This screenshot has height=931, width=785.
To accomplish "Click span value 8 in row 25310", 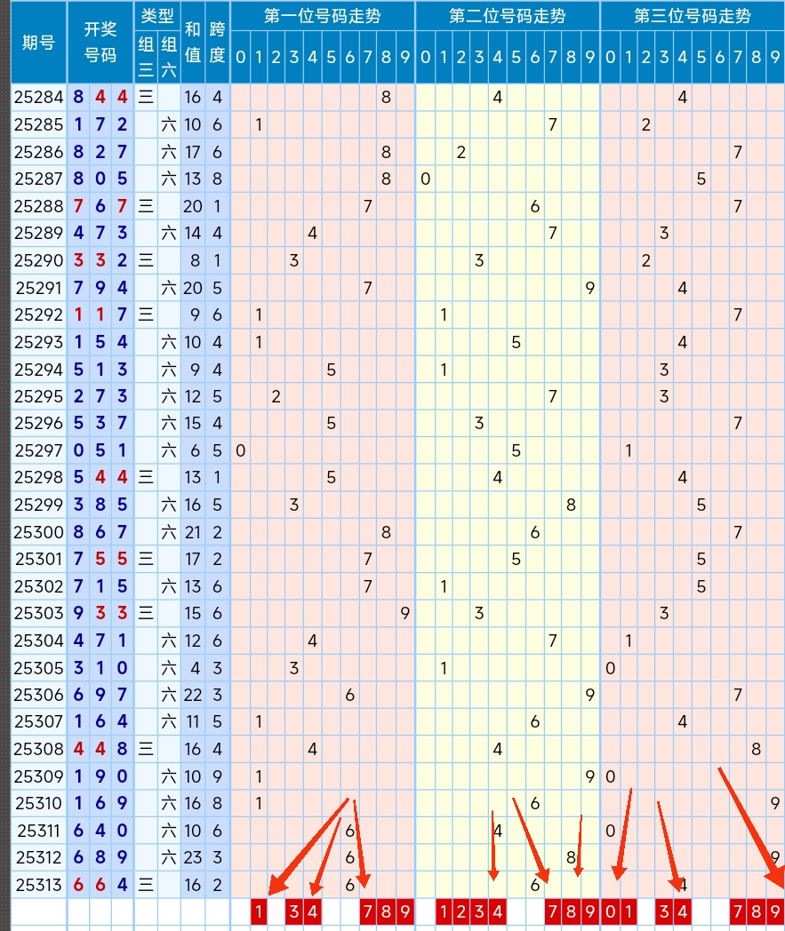I will [x=217, y=803].
